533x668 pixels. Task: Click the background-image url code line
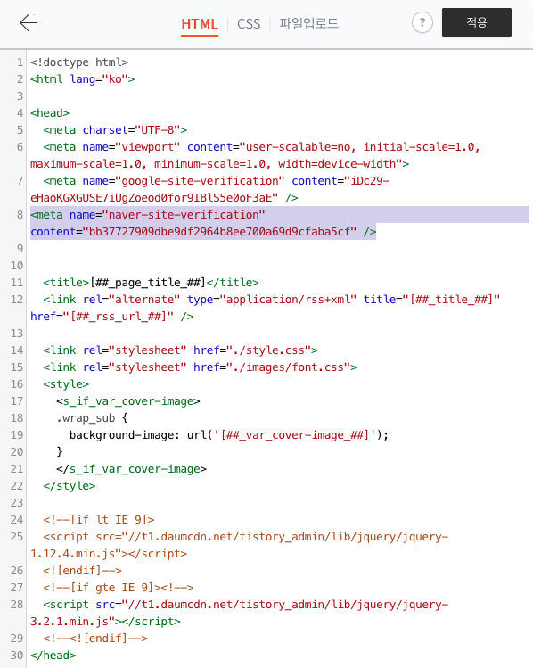coord(228,435)
